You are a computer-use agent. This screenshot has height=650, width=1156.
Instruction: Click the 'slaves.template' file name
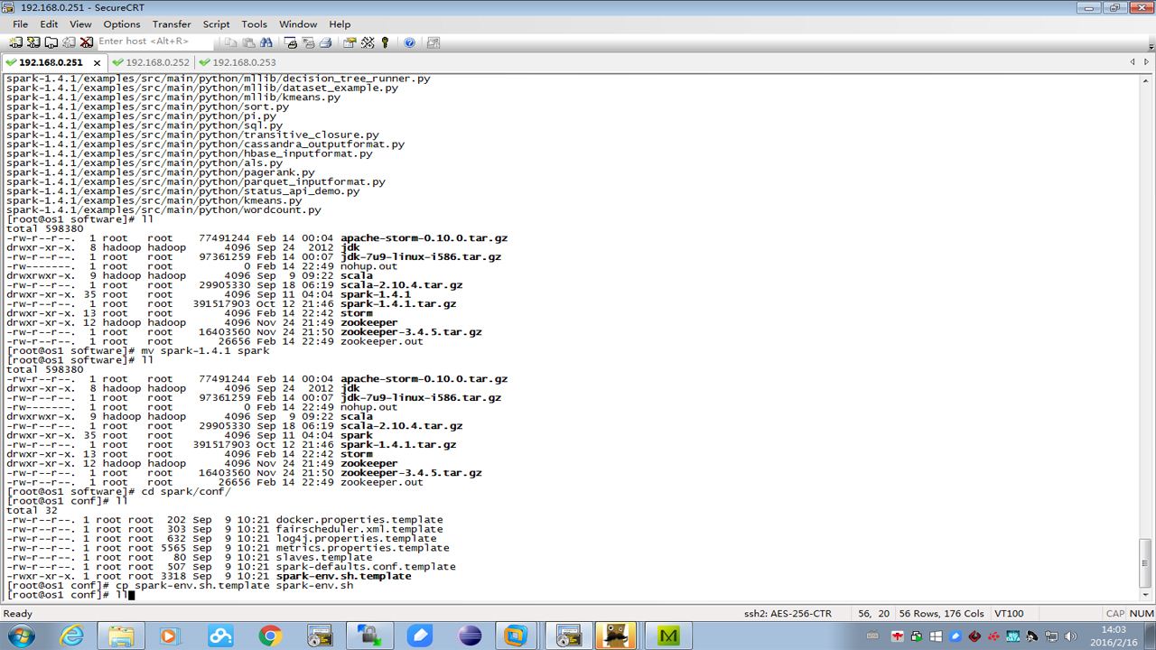tap(323, 557)
